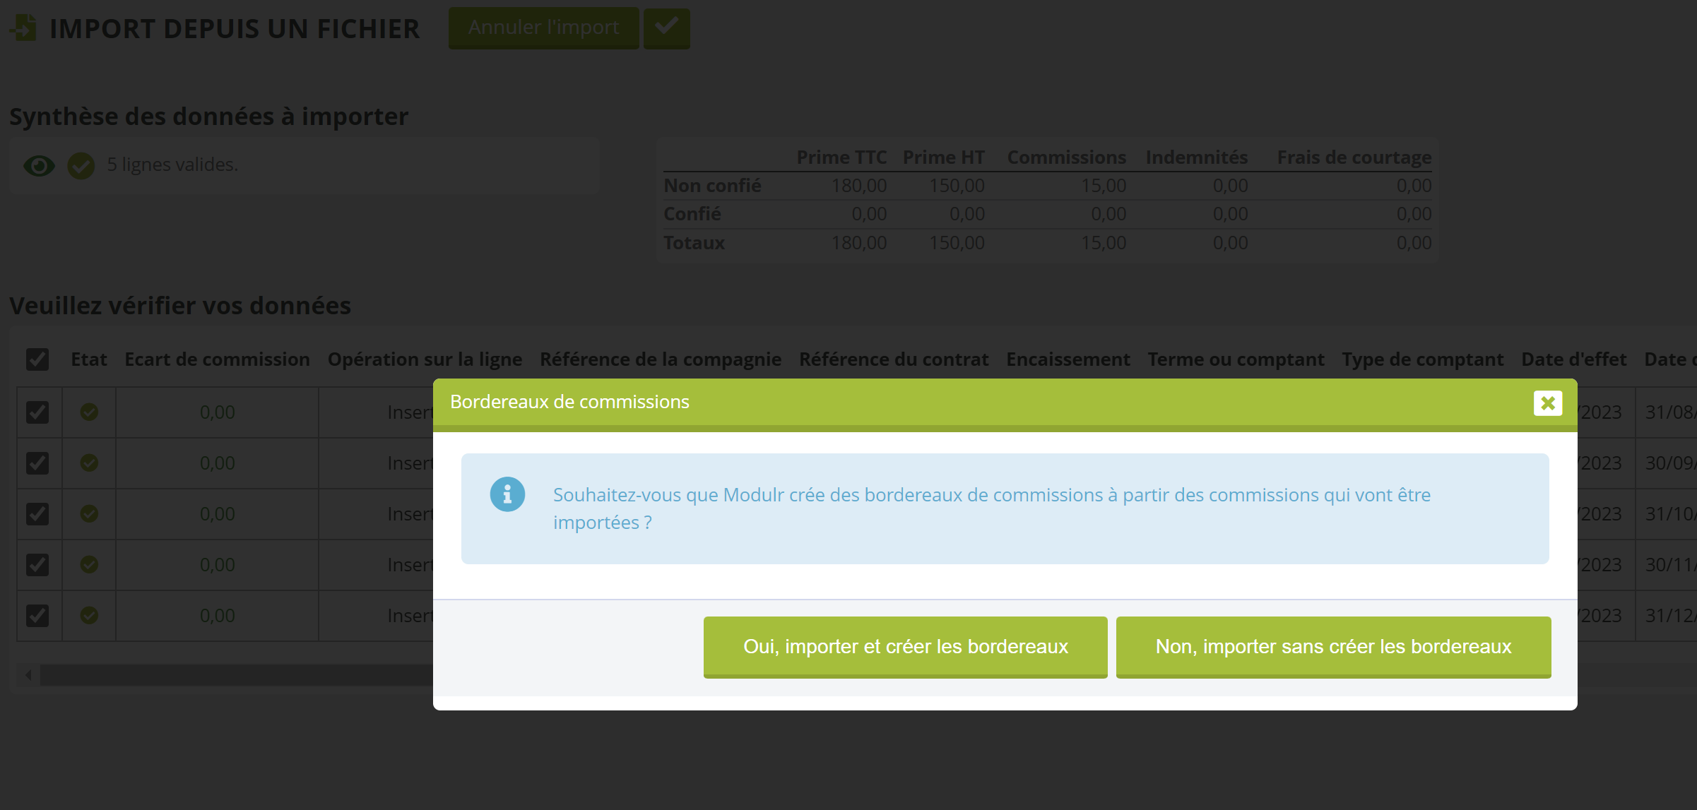Click first row green status icon
The height and width of the screenshot is (810, 1697).
point(89,412)
